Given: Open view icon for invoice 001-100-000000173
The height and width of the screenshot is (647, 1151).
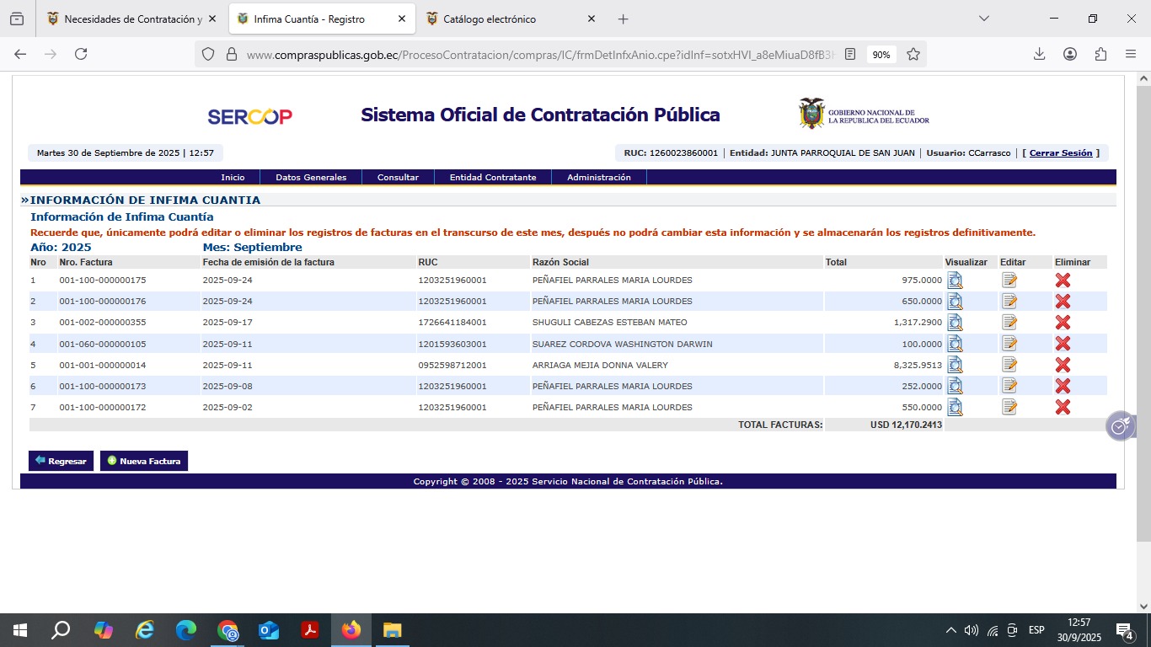Looking at the screenshot, I should (x=955, y=386).
